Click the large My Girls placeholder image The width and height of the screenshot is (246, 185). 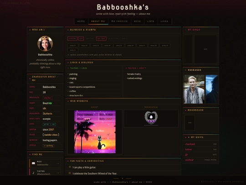(205, 49)
